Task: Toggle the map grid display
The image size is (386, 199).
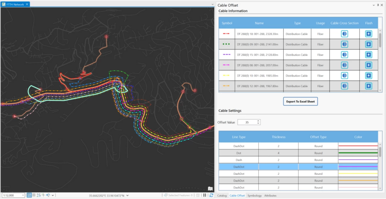Action: coord(34,195)
